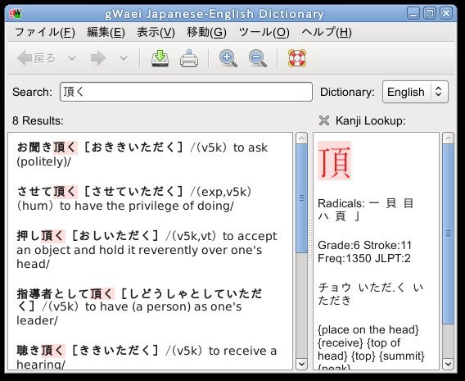
Task: Click the forward arrow toolbar button
Action: coord(98,58)
